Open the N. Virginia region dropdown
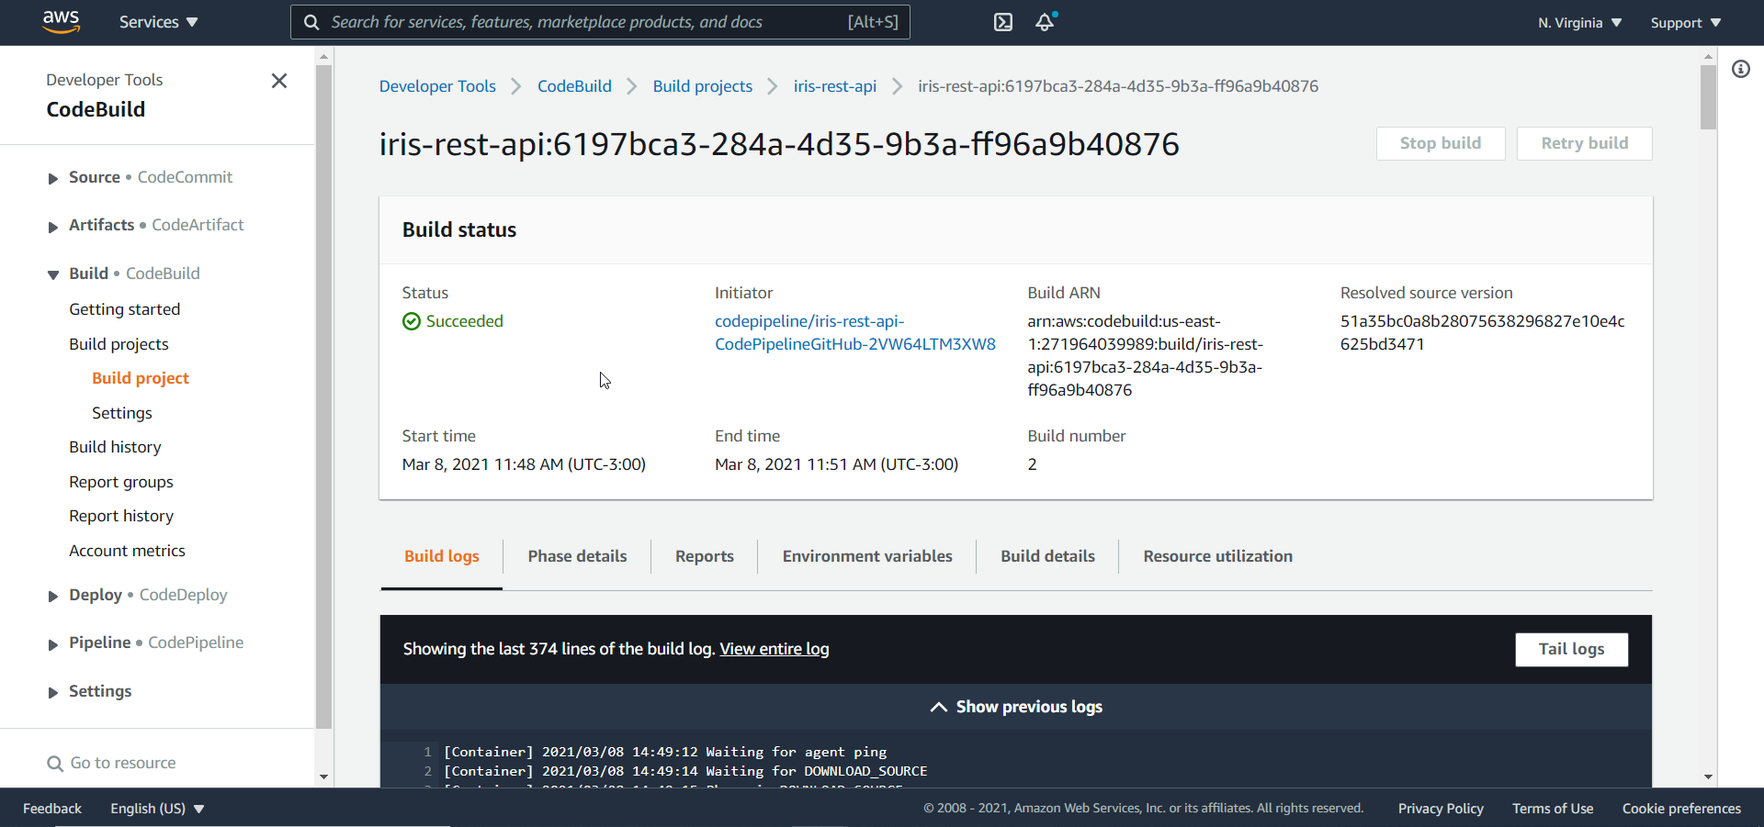The width and height of the screenshot is (1764, 827). point(1579,23)
